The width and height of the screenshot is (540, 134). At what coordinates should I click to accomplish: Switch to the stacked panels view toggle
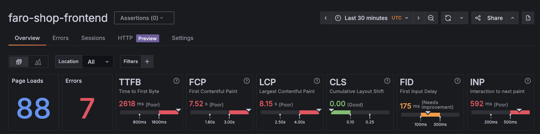pyautogui.click(x=19, y=62)
